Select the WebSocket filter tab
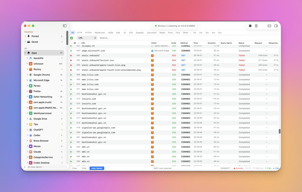The image size is (302, 192). tap(100, 33)
